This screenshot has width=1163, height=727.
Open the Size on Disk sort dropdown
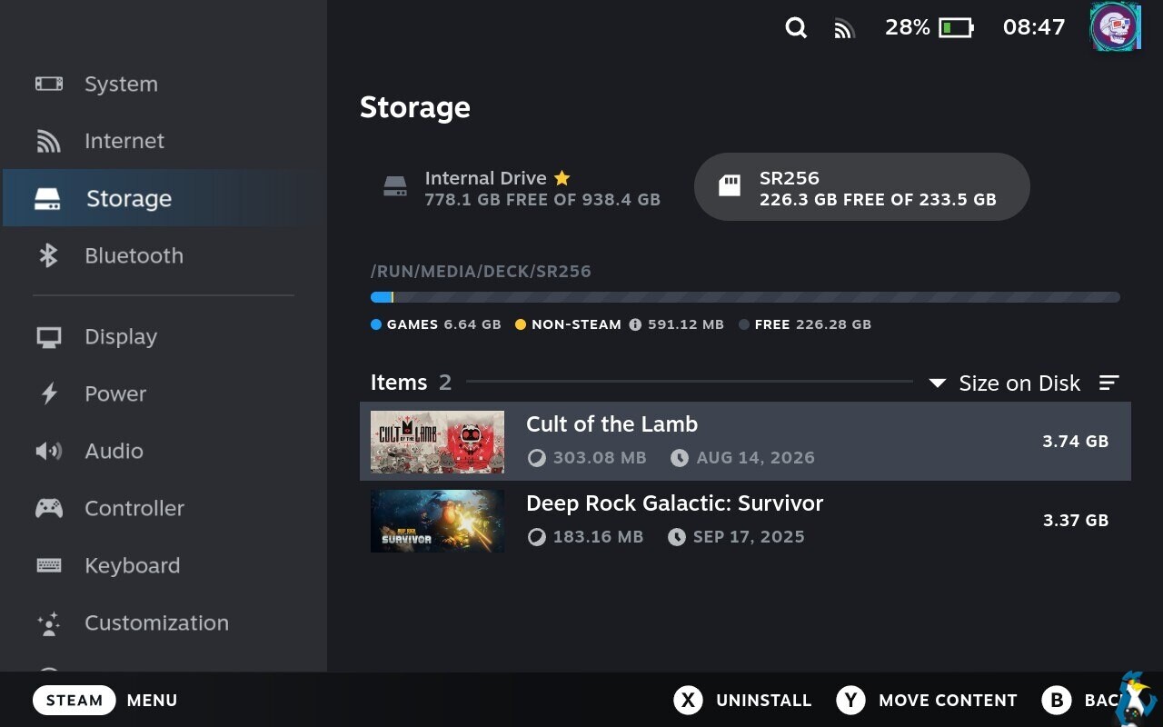[x=1006, y=383]
